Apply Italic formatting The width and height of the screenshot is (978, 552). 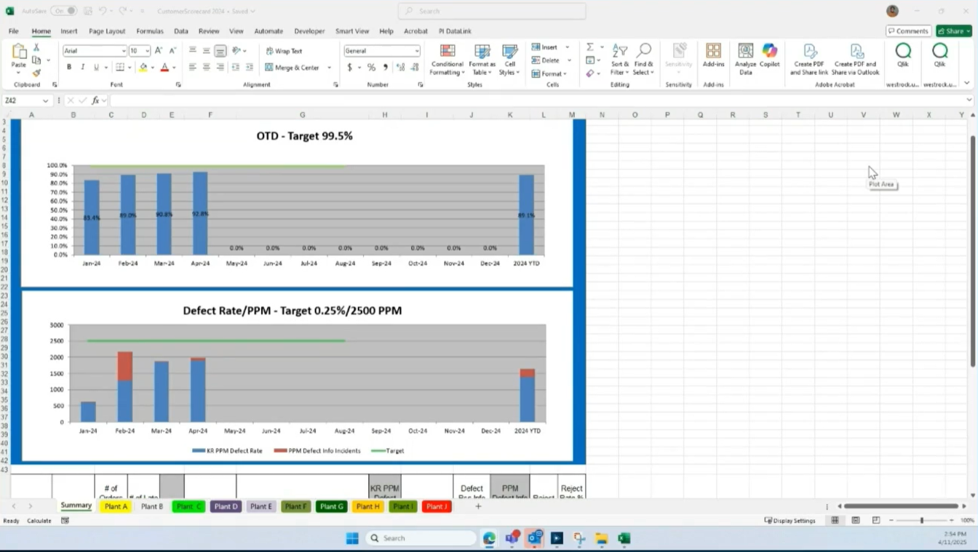coord(82,67)
